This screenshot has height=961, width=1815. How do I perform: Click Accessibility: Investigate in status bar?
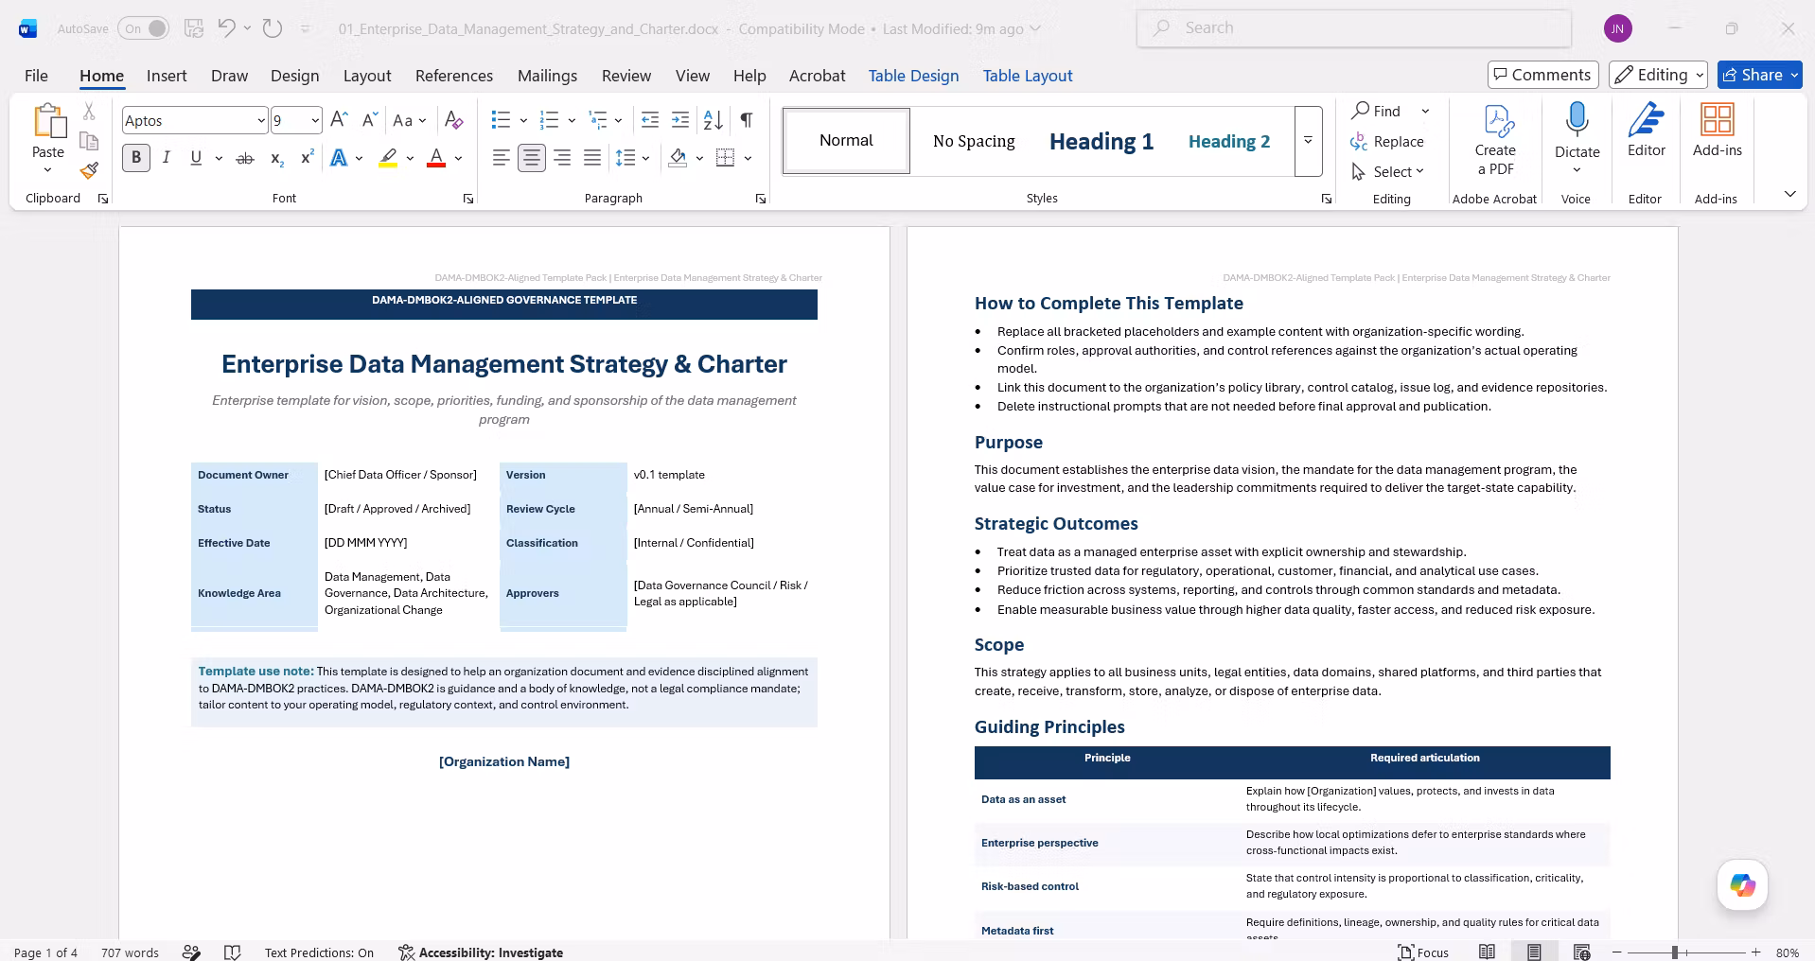(481, 952)
